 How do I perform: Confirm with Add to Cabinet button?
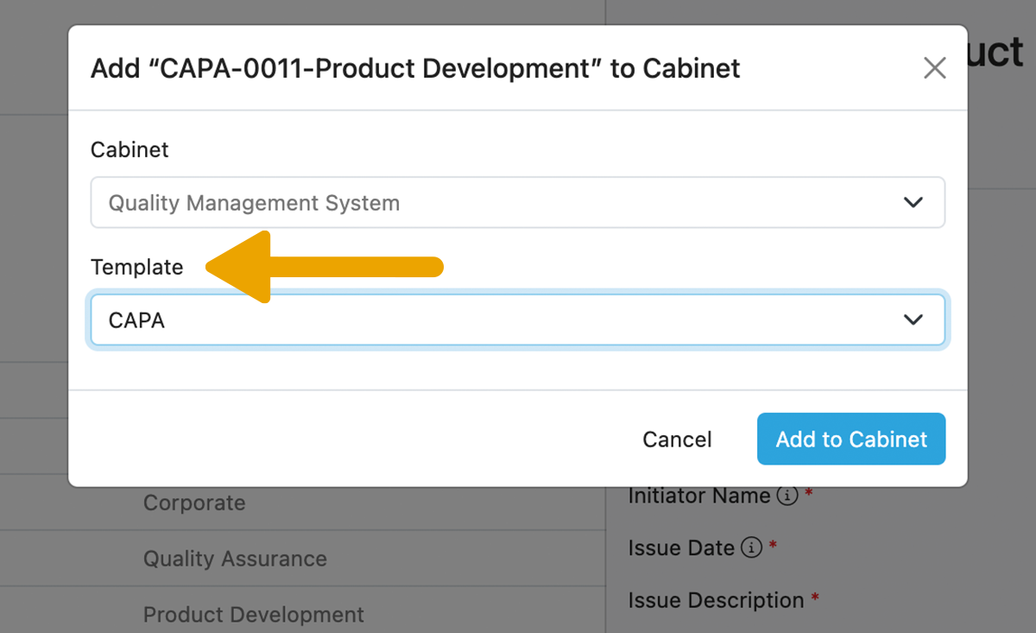click(850, 439)
